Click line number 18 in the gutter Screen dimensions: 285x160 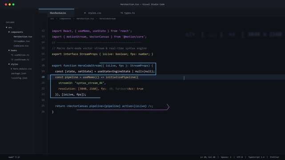43,65
